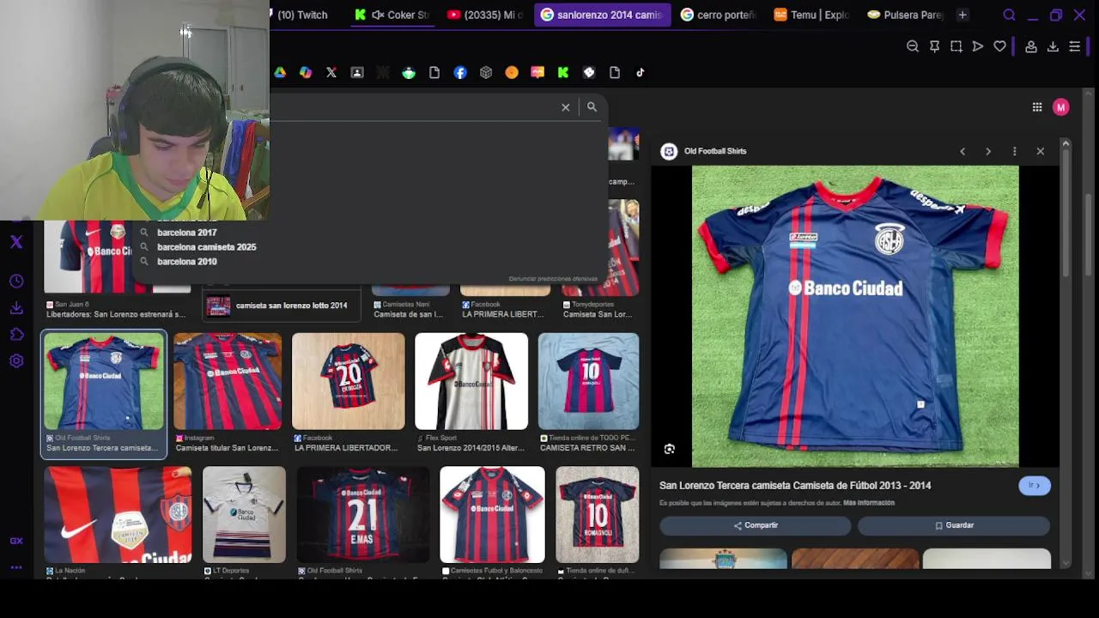This screenshot has width=1099, height=618.
Task: Open the sidebar Settings gear
Action: coord(16,361)
